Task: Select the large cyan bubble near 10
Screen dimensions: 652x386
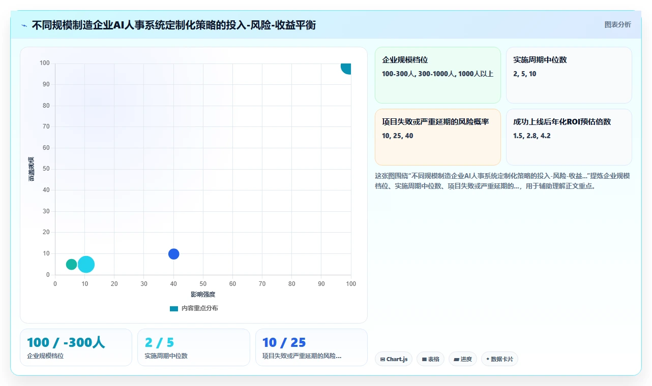Action: [x=86, y=264]
